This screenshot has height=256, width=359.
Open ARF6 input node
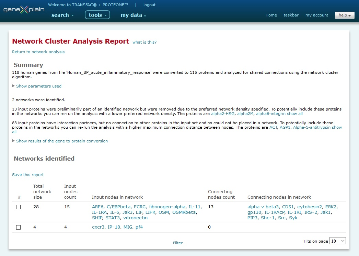point(97,207)
